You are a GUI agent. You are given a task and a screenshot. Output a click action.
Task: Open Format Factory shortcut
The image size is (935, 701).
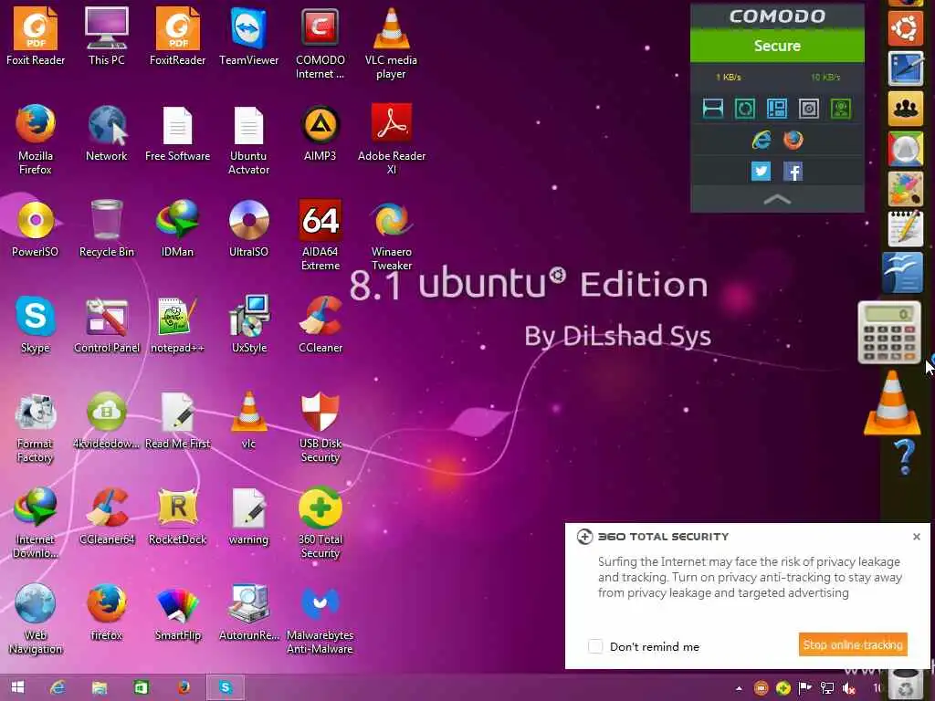click(x=36, y=427)
